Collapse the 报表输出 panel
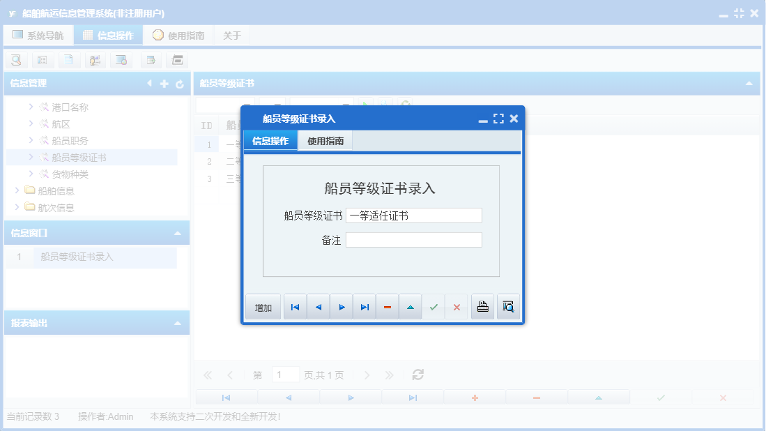The image size is (766, 431). click(178, 322)
